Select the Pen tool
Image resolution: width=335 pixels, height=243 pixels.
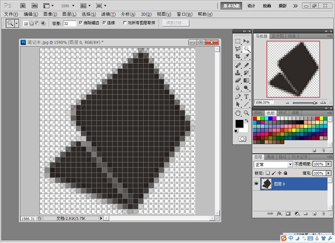pos(238,97)
